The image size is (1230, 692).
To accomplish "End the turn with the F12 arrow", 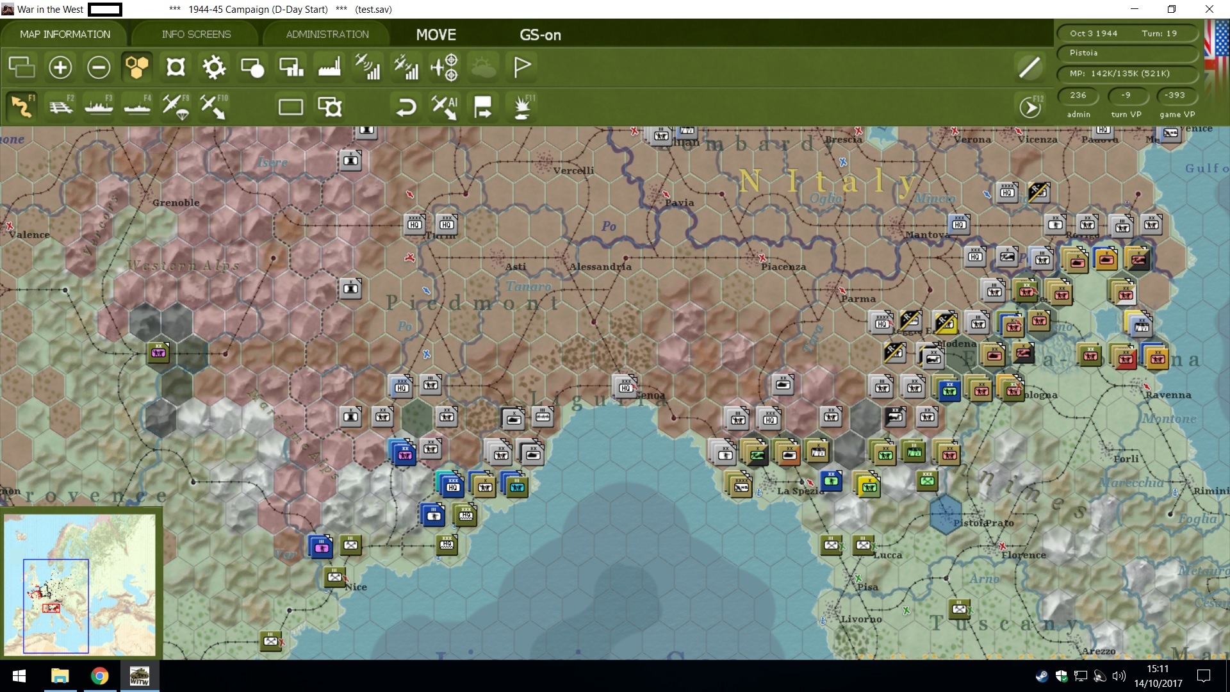I will [1030, 107].
